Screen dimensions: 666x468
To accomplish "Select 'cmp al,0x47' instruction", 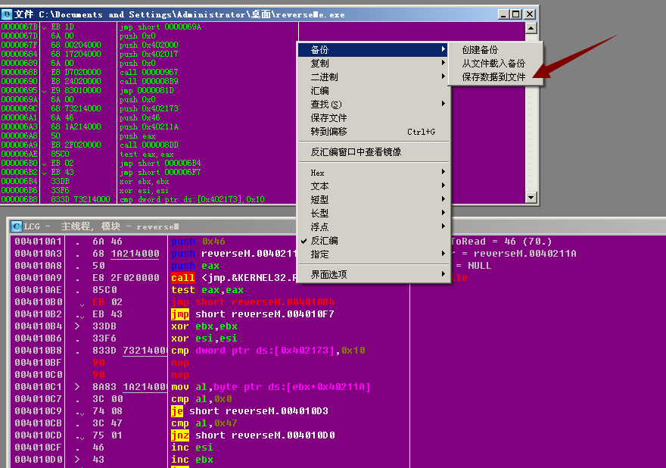I will tap(204, 423).
